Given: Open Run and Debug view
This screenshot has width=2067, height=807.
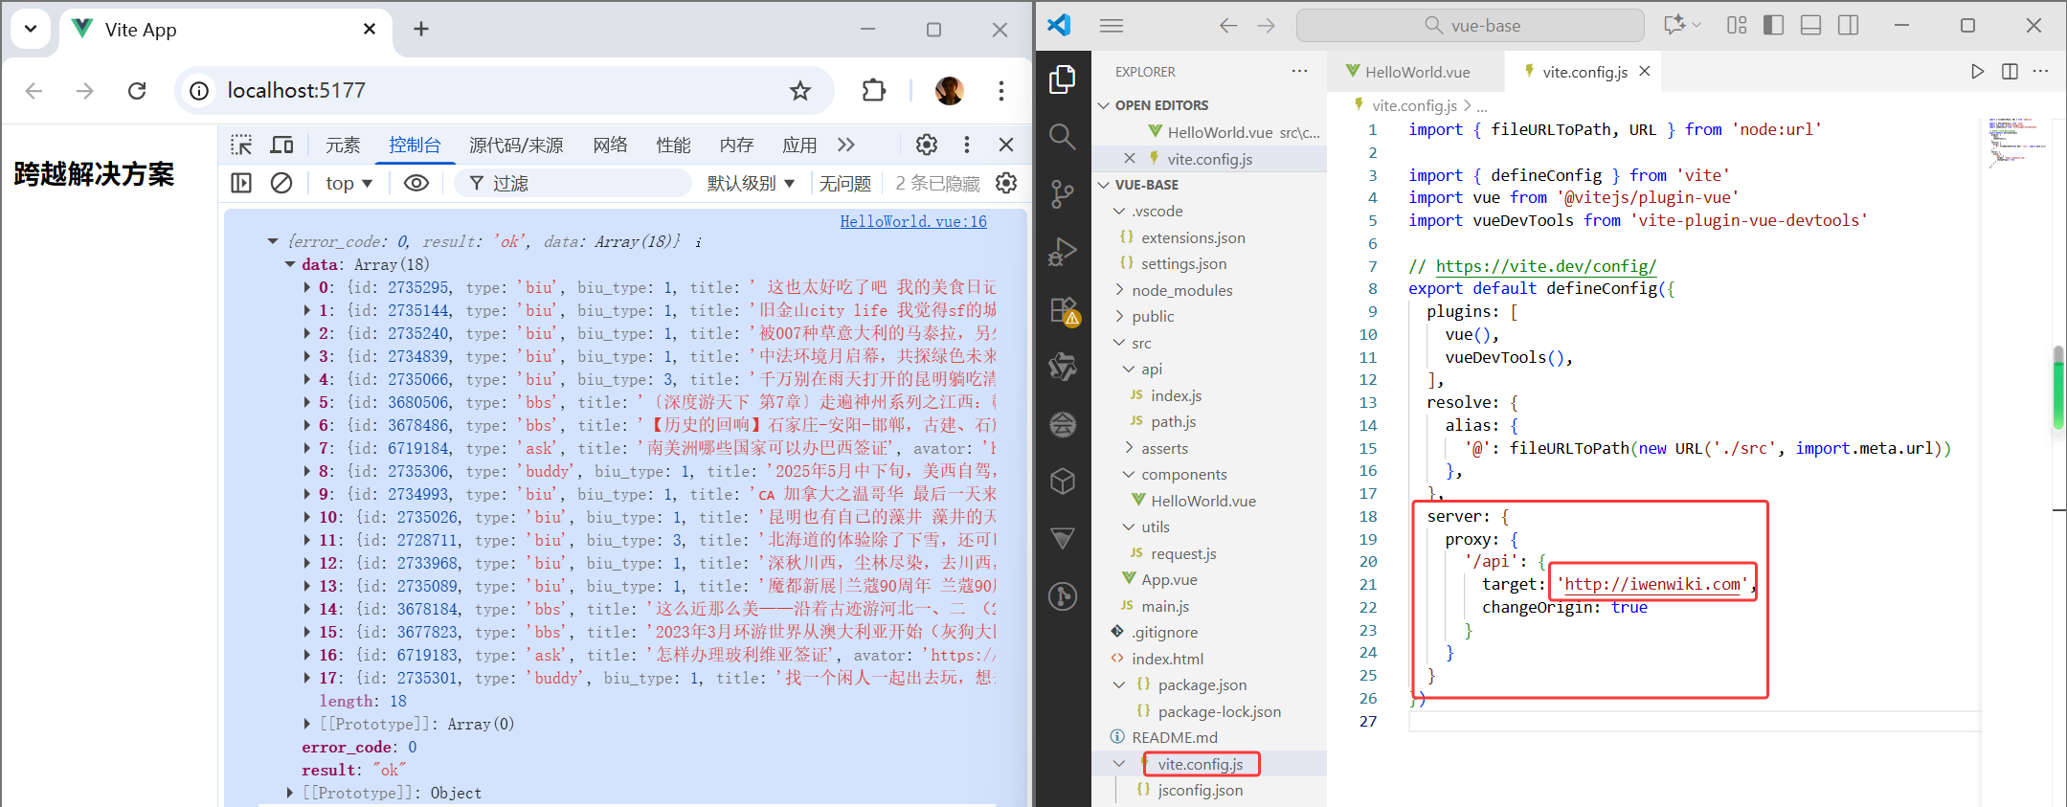Looking at the screenshot, I should 1063,252.
